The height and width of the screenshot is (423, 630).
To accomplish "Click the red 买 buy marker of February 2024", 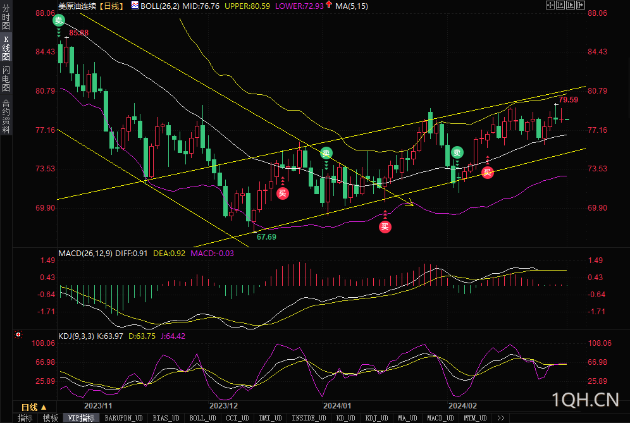I will coord(488,173).
